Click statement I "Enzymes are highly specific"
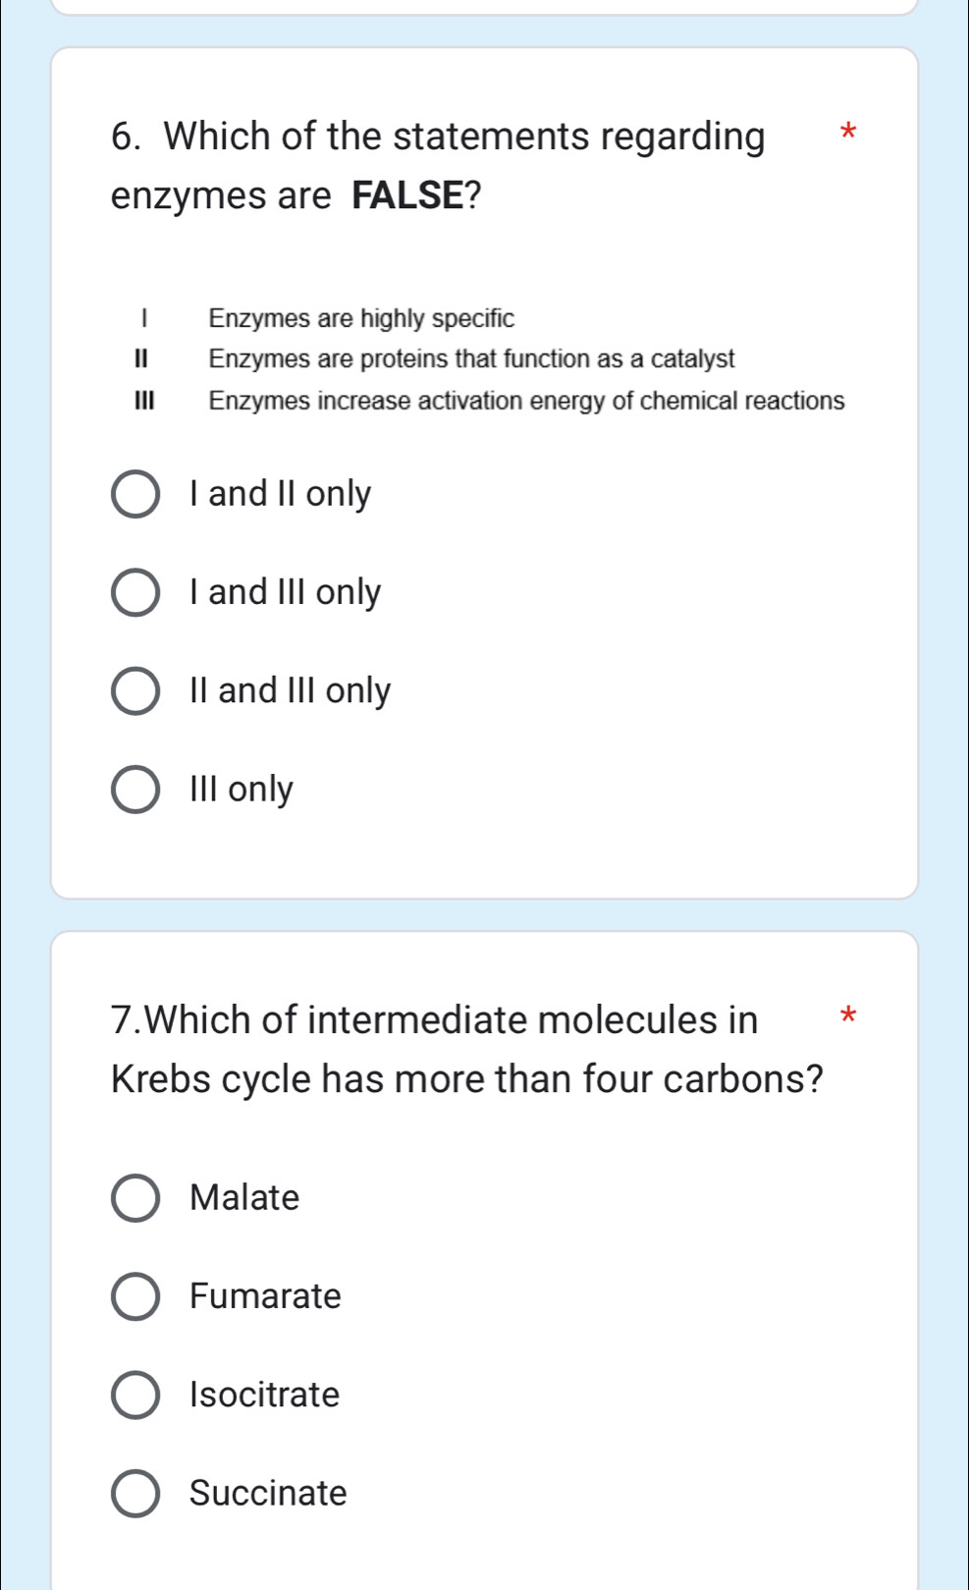The width and height of the screenshot is (969, 1590). point(361,318)
